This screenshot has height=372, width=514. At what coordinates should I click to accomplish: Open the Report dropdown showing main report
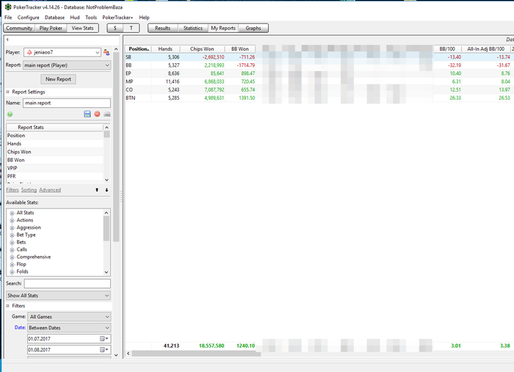point(67,65)
